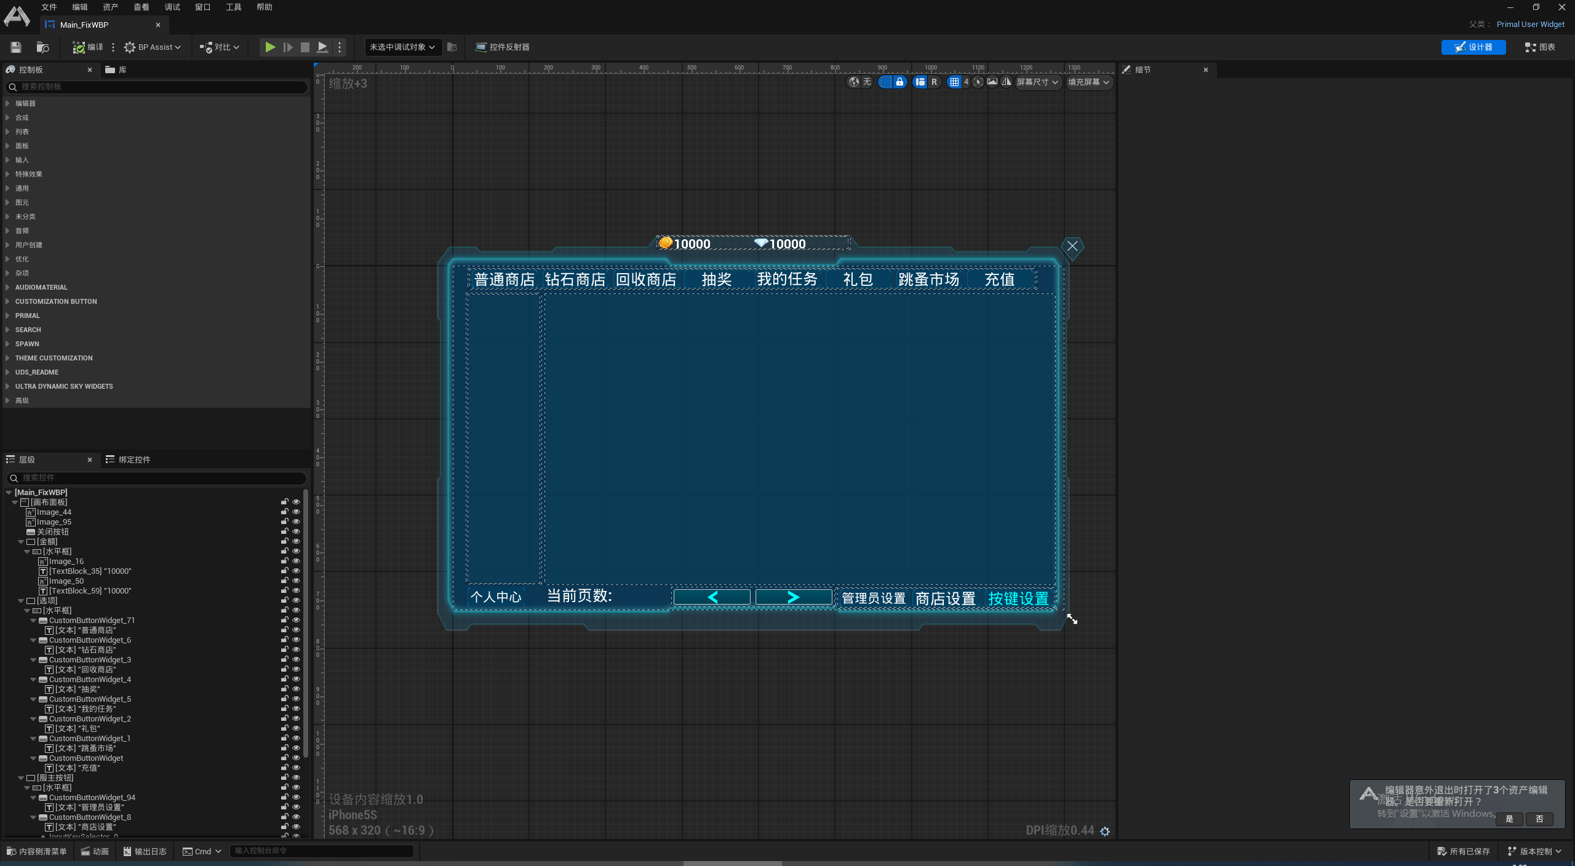The width and height of the screenshot is (1575, 866).
Task: Toggle the lock icon in viewport toolbar
Action: [899, 82]
